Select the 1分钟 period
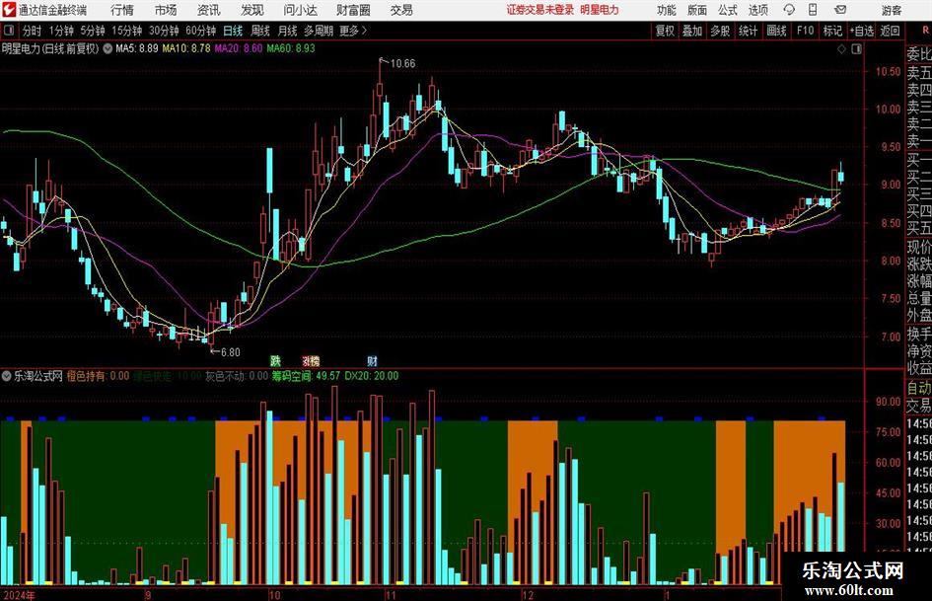 click(x=61, y=31)
